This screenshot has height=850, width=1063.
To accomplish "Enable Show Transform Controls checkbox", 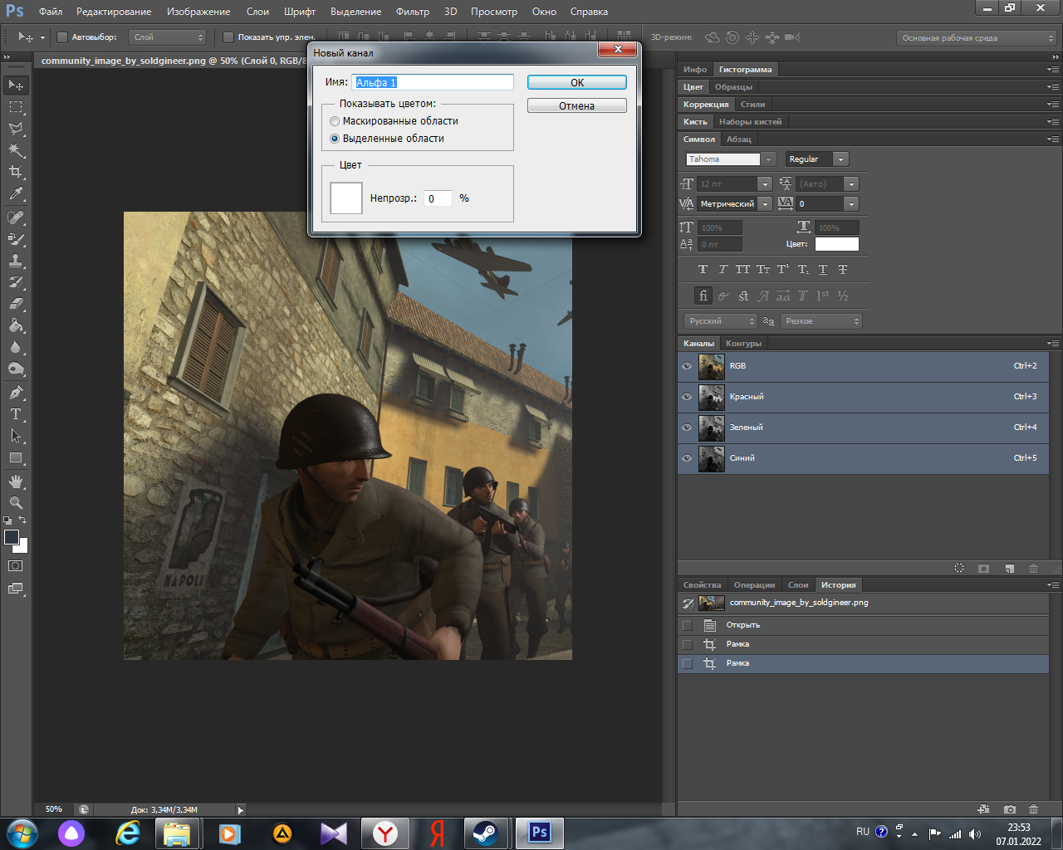I will click(228, 37).
